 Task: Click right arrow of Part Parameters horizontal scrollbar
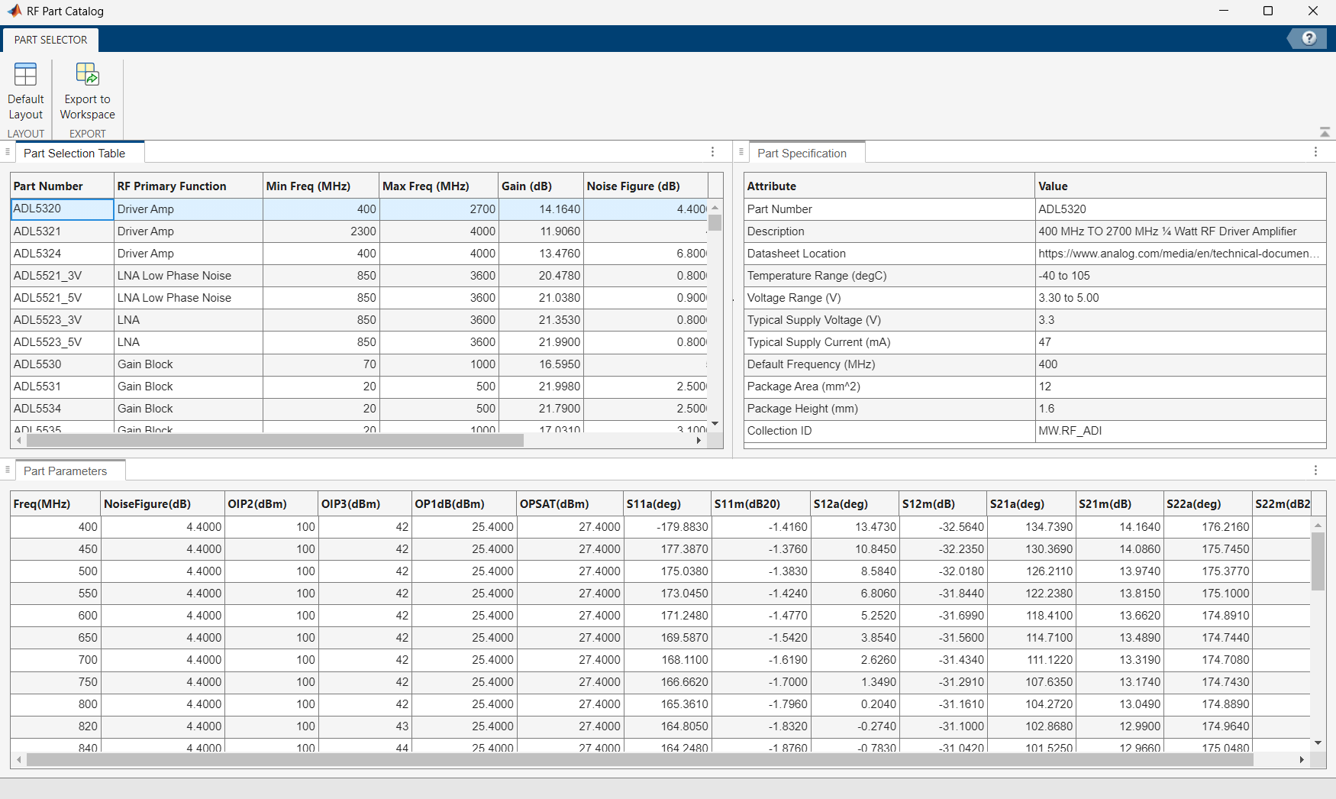click(1302, 760)
